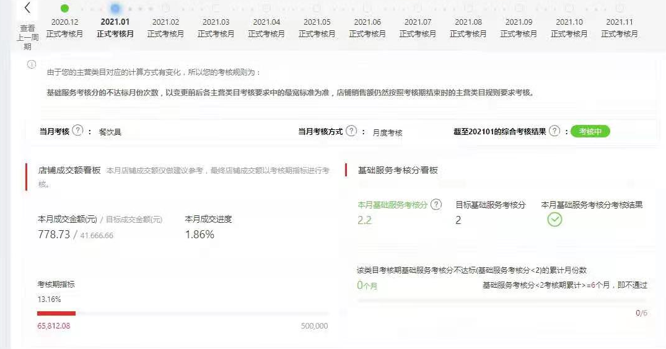Select the 2020.12 正式考核月 timeline marker
This screenshot has width=666, height=349.
click(x=64, y=8)
